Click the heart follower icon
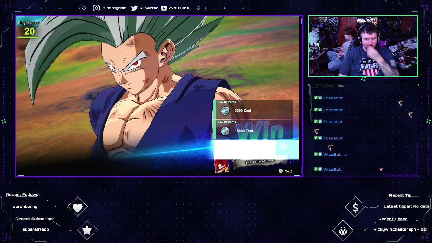Screen dimensions: 432x243 coord(78,207)
